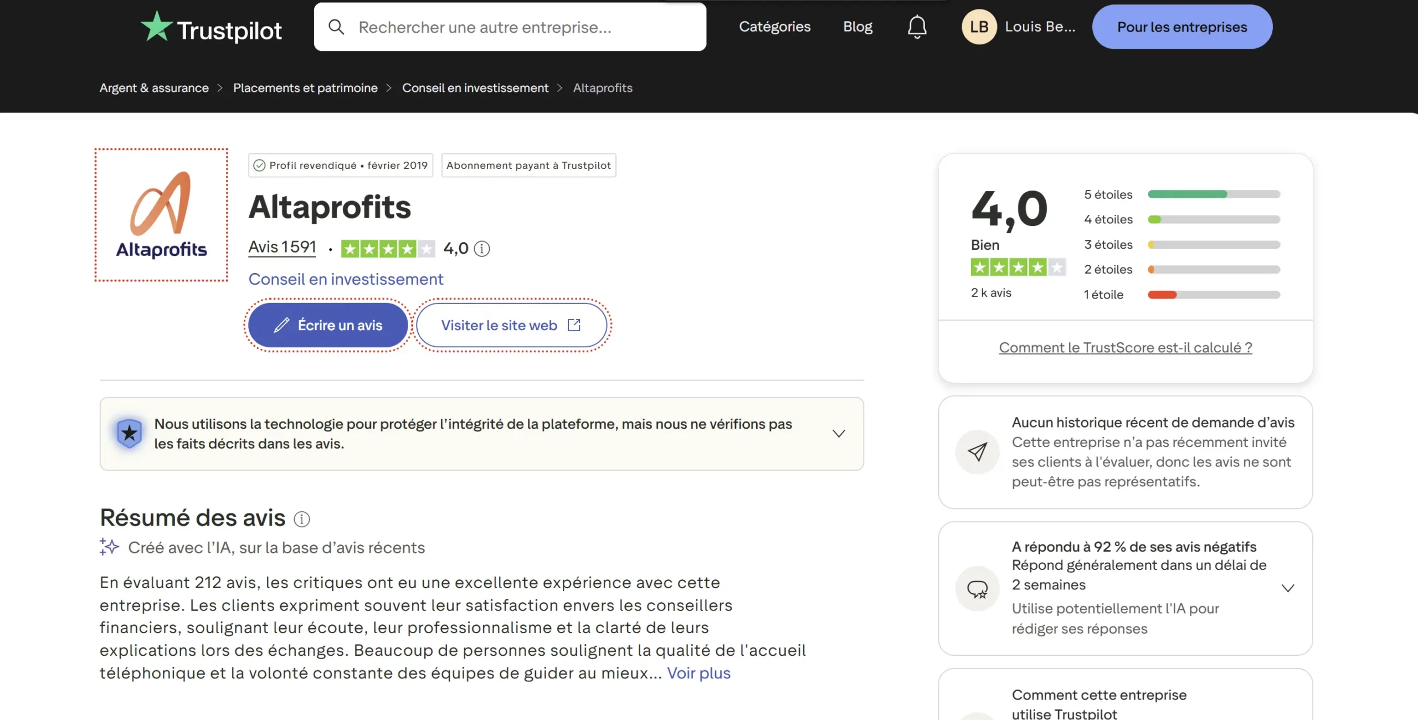
Task: Go to Placements et patrimoine breadcrumb
Action: 305,88
